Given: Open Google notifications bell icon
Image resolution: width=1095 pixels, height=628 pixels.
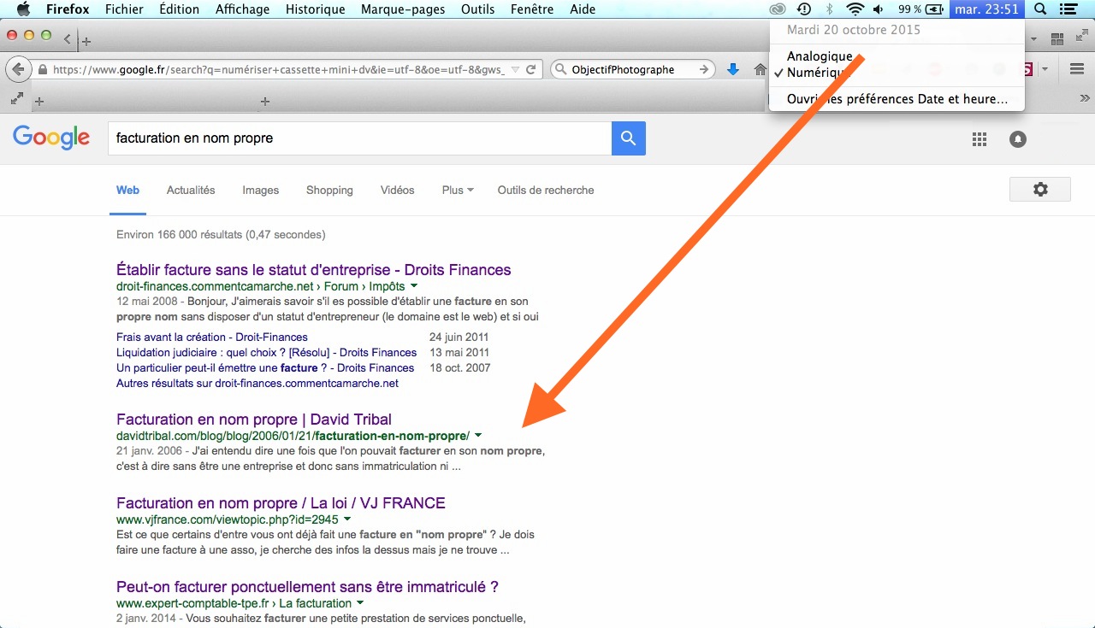Looking at the screenshot, I should (1017, 139).
